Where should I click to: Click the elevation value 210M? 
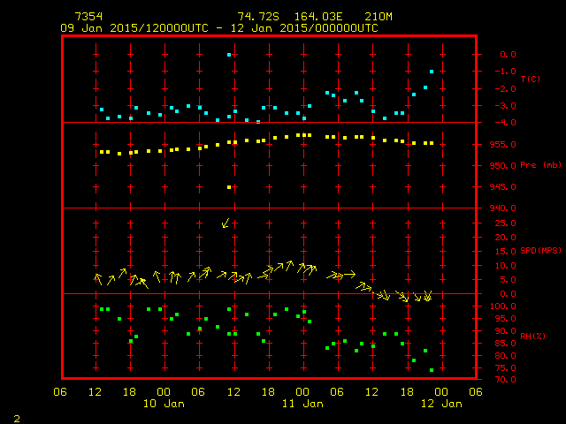coord(379,17)
